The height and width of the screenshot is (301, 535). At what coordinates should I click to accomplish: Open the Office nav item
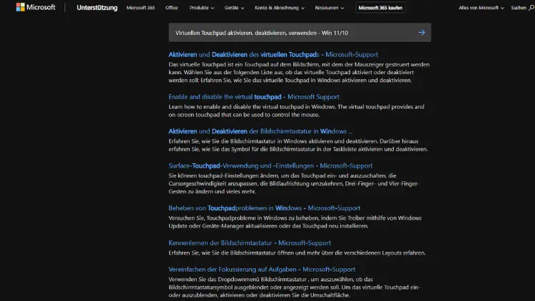[x=171, y=8]
